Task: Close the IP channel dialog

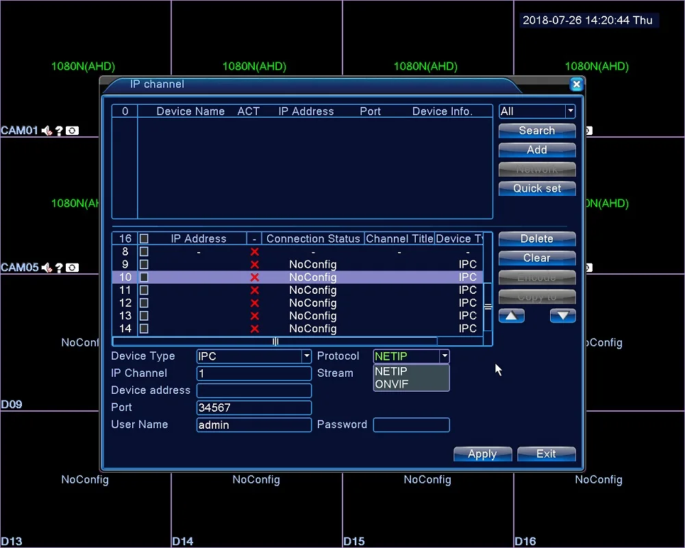Action: pos(576,84)
